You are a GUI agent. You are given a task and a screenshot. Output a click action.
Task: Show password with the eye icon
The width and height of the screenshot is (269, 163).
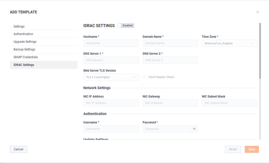[x=194, y=129]
